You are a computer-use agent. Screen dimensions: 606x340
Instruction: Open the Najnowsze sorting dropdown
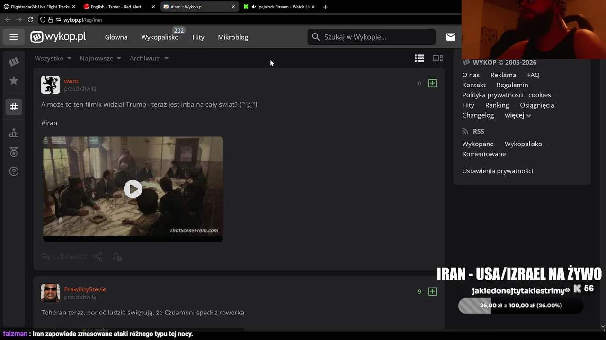point(100,58)
